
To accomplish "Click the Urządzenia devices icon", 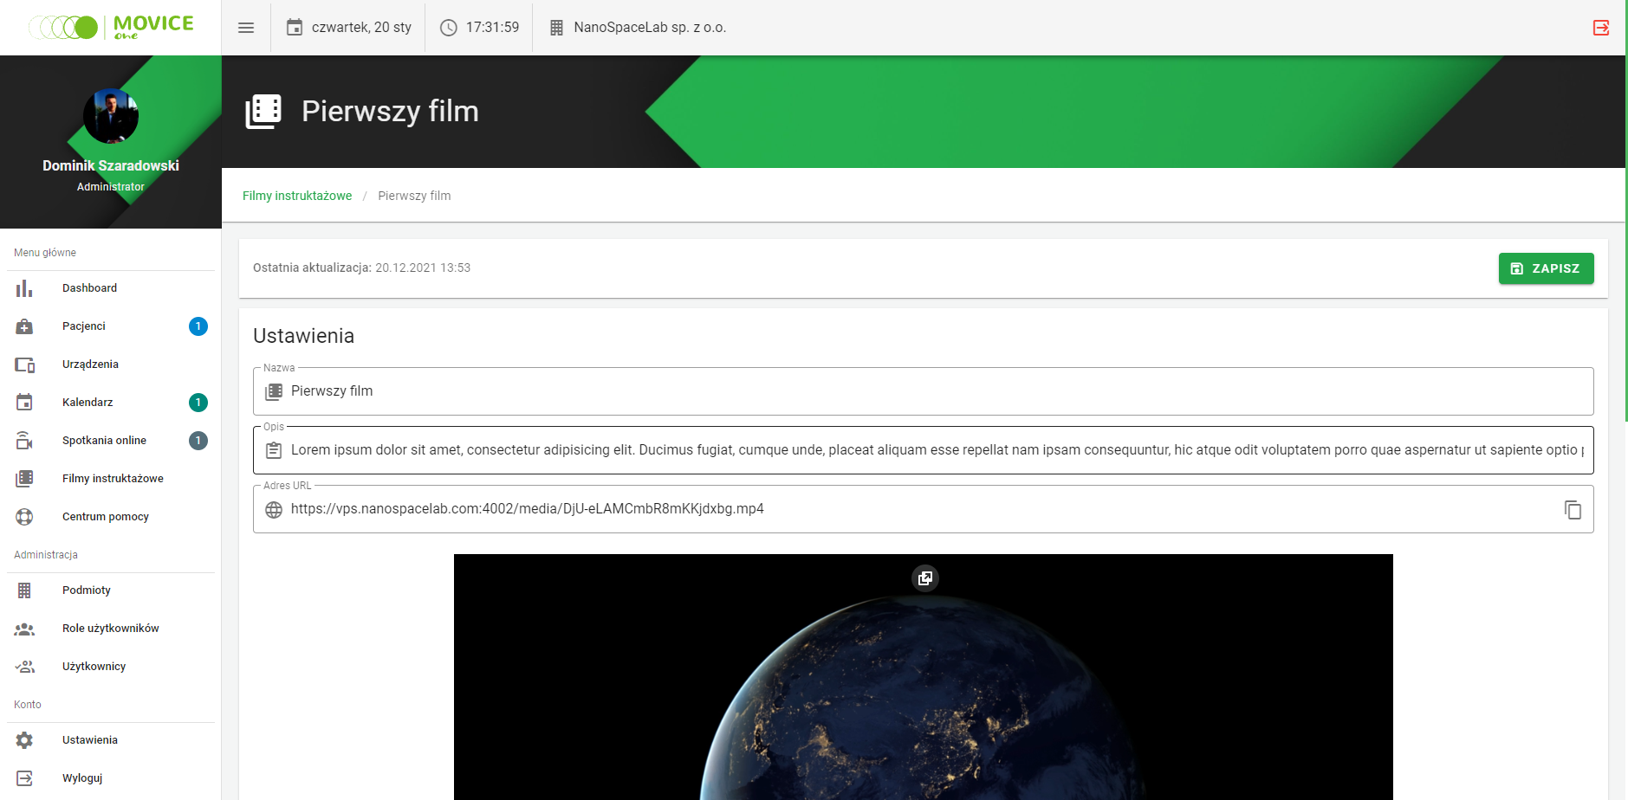I will 24,365.
